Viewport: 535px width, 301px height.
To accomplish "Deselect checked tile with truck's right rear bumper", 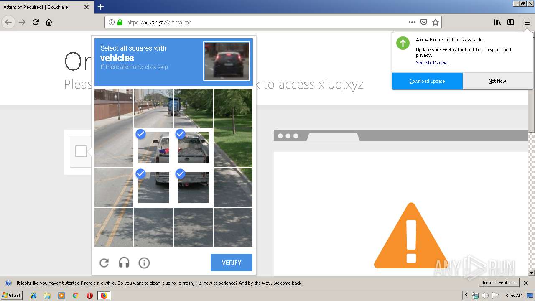I will click(193, 187).
